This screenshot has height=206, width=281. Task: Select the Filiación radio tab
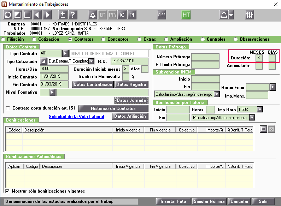[x=3, y=39]
